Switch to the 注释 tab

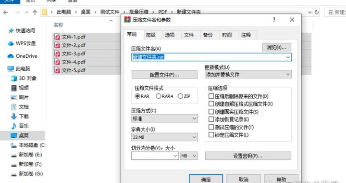246,35
